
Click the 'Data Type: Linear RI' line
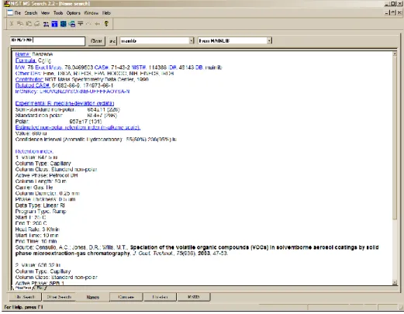[x=40, y=205]
